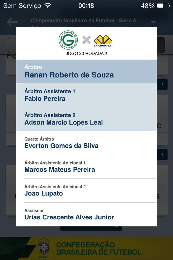Image resolution: width=173 pixels, height=260 pixels.
Task: Tap Marcos Mateus Pereira entry
Action: coord(86,167)
